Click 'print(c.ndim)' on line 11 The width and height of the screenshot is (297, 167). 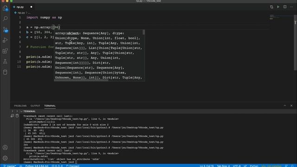(x=39, y=67)
